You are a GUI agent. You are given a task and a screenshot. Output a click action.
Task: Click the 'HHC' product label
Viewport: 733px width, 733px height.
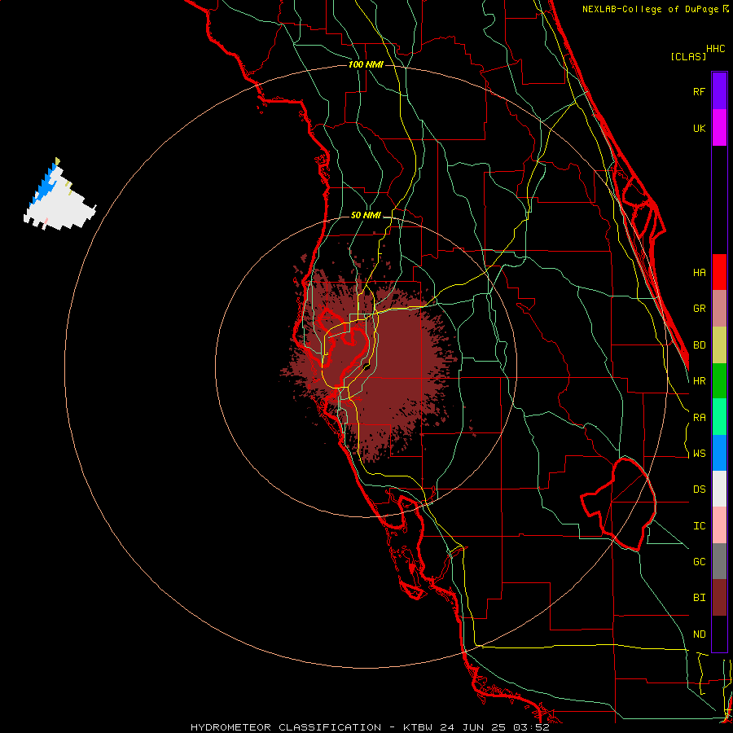coord(716,49)
